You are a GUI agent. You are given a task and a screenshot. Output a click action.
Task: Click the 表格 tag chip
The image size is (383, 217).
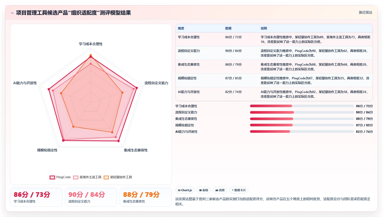204,190
